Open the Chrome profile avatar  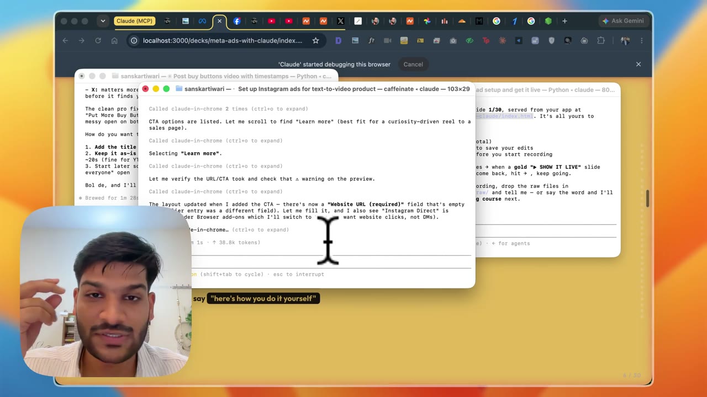625,40
